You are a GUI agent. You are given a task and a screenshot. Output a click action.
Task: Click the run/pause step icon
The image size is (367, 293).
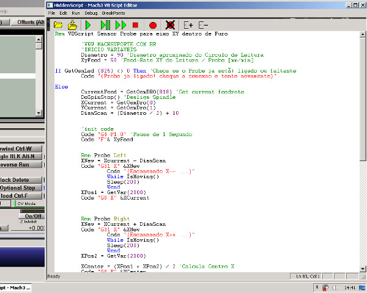(x=105, y=25)
